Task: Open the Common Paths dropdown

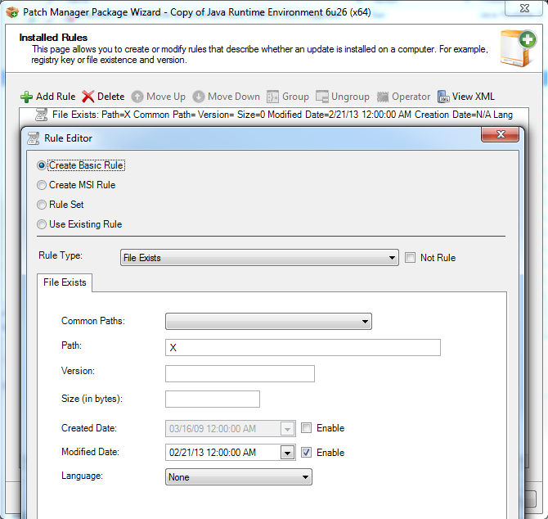Action: [x=268, y=322]
